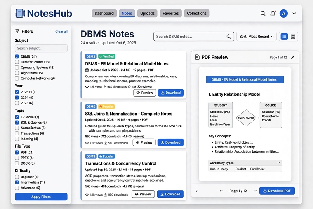Check the Computer Networks (9) filter

click(x=17, y=78)
